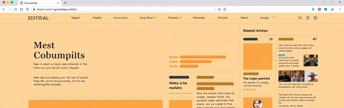Screen dimensions: 344x108
Task: Expand the chevron next to Lesige
Action: pos(273,17)
